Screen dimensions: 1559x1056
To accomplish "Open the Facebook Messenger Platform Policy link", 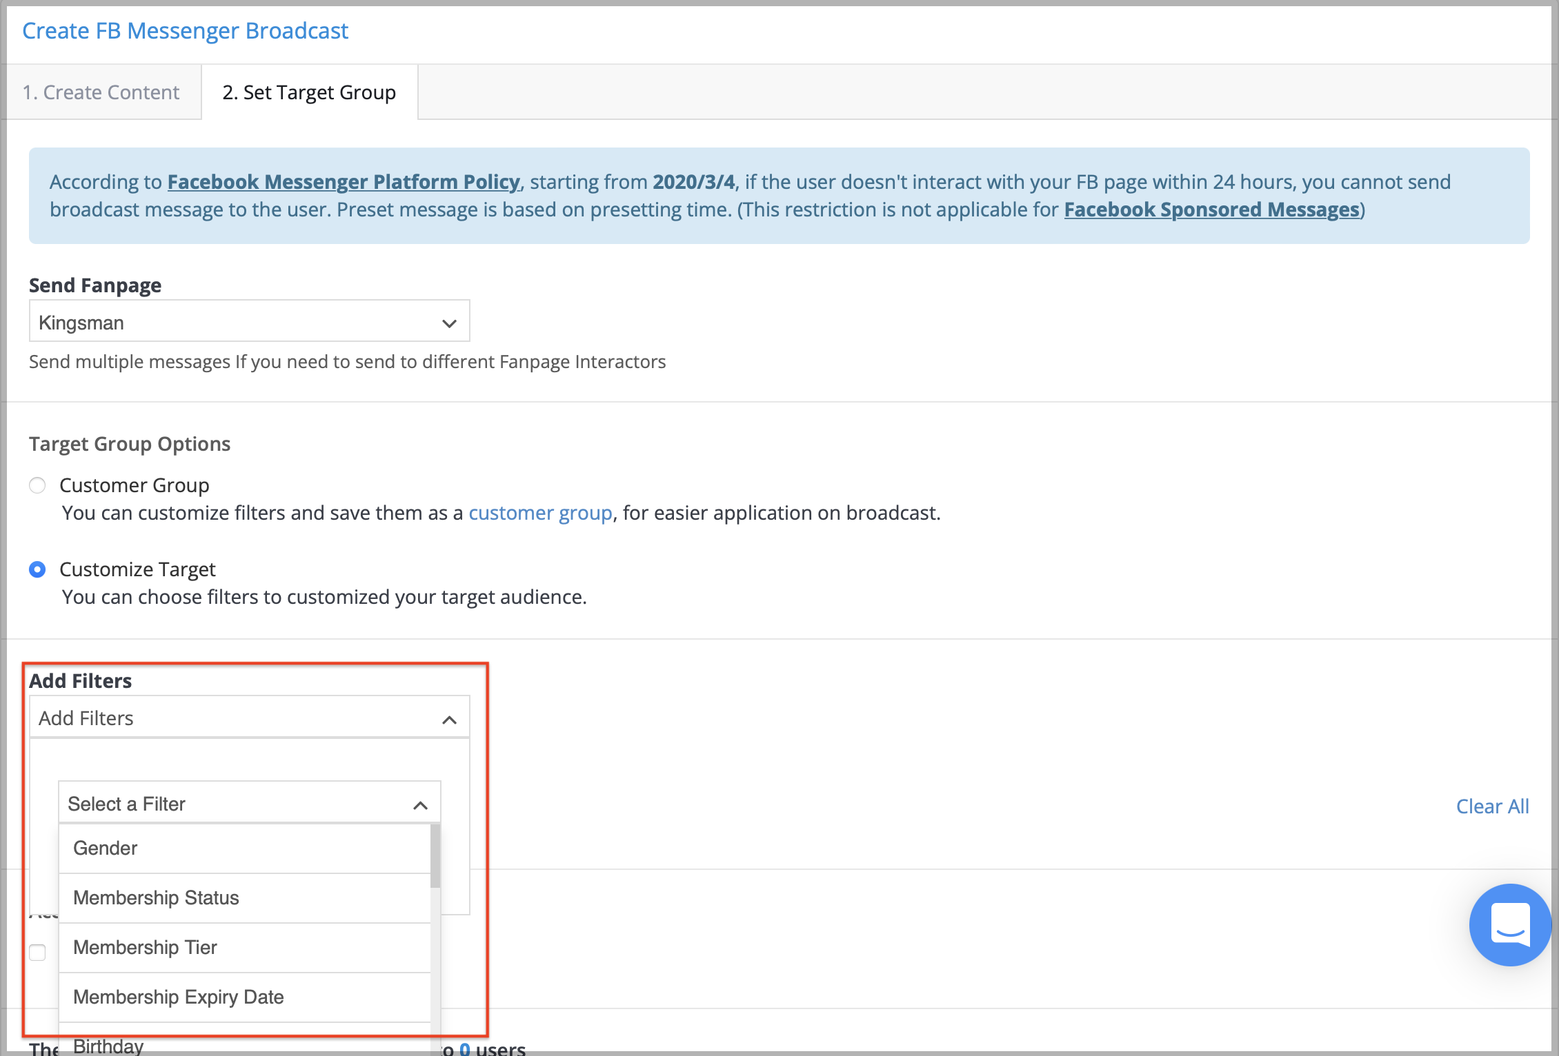I will pyautogui.click(x=343, y=181).
